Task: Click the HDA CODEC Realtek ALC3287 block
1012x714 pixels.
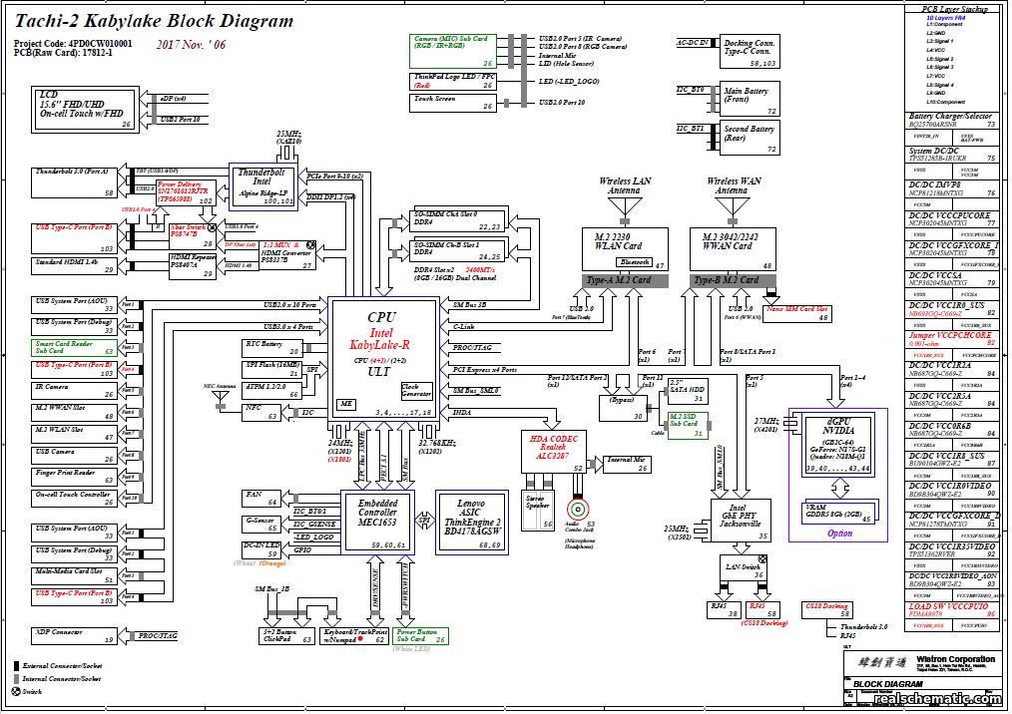Action: coord(554,449)
